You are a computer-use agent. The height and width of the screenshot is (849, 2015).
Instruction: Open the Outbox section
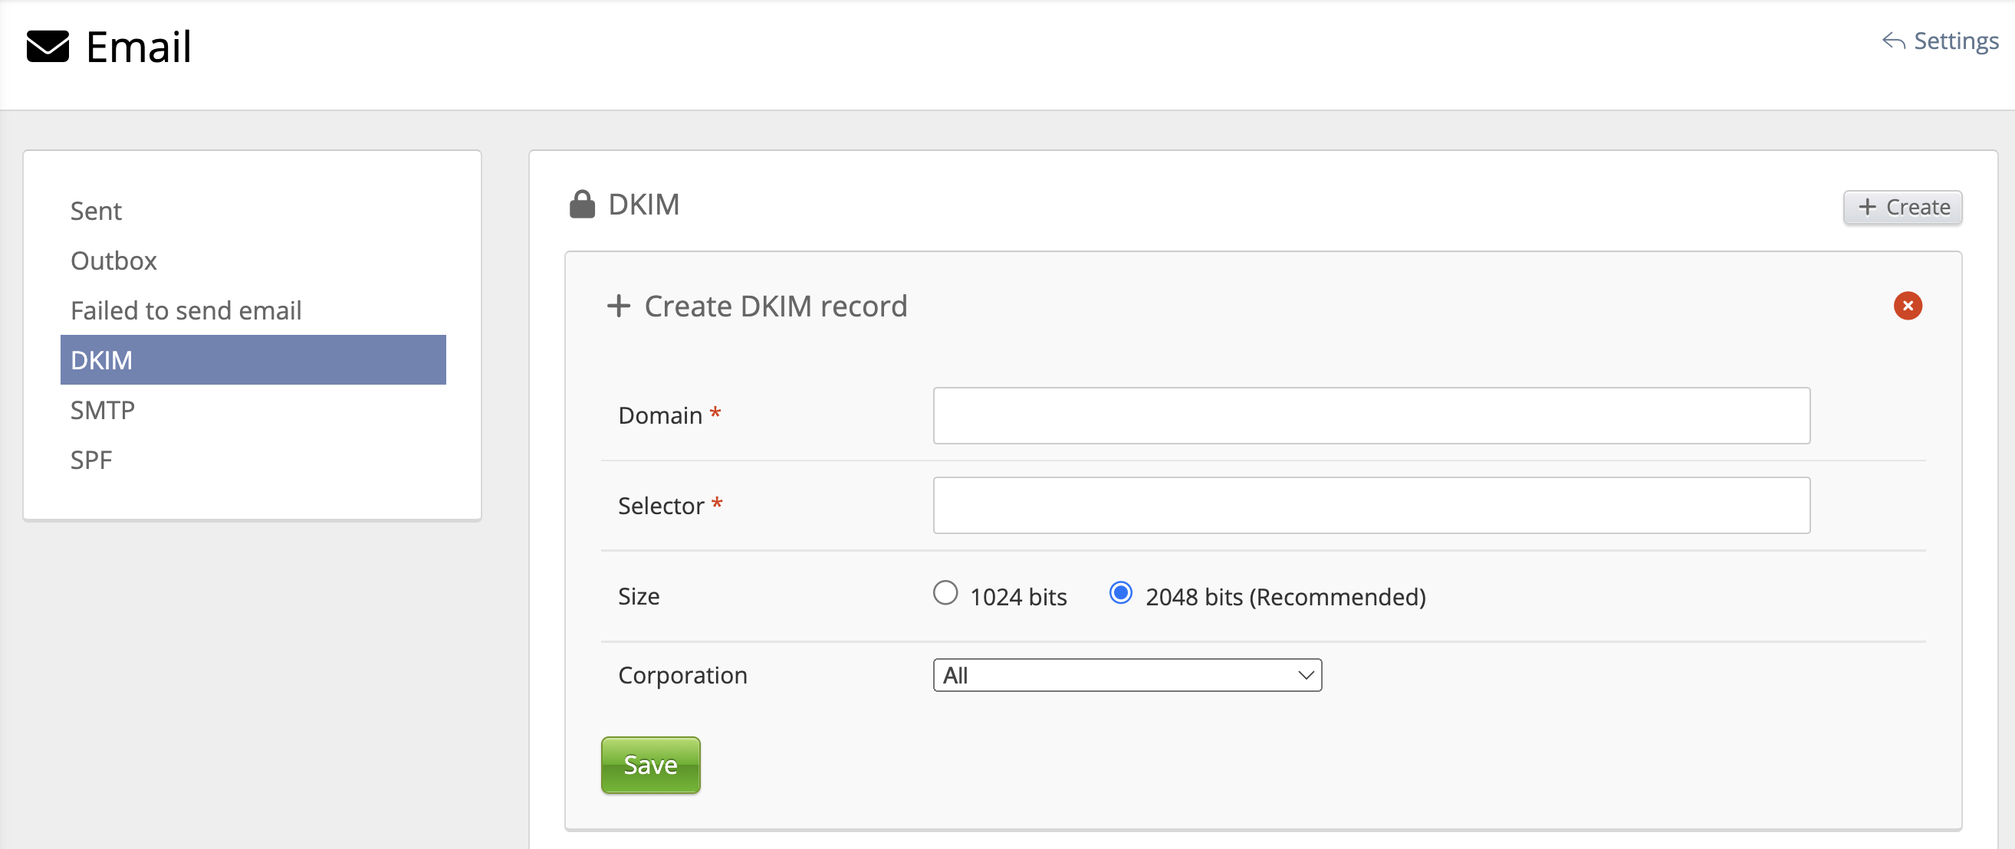tap(114, 261)
